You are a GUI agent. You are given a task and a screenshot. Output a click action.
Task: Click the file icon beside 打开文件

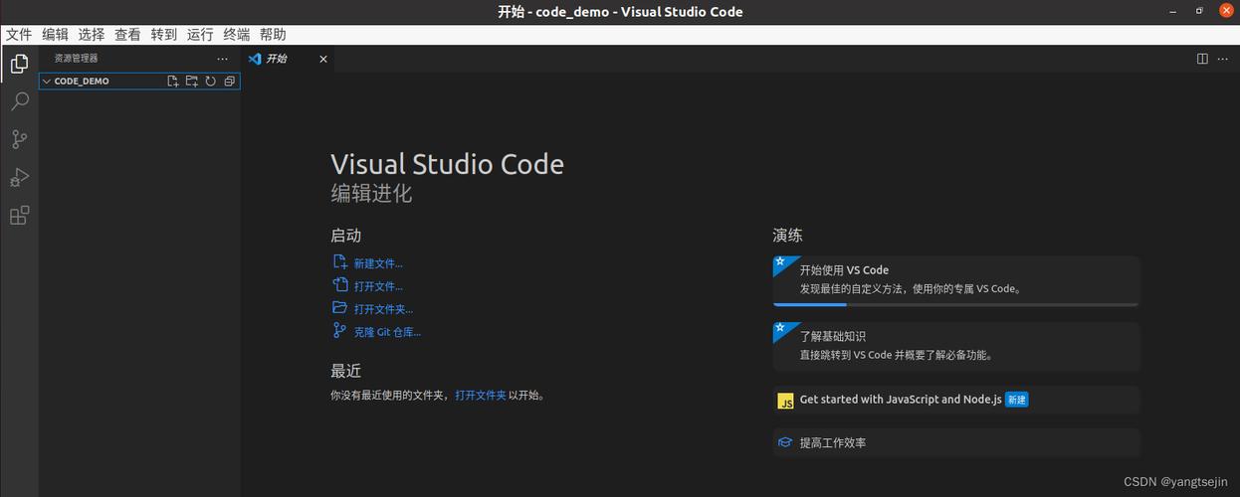click(340, 285)
